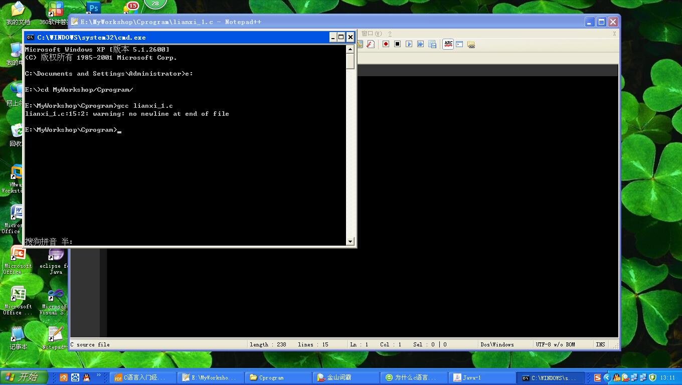Click 'C source file' in Notepad++ status bar
Viewport: 682px width, 385px height.
pos(90,344)
